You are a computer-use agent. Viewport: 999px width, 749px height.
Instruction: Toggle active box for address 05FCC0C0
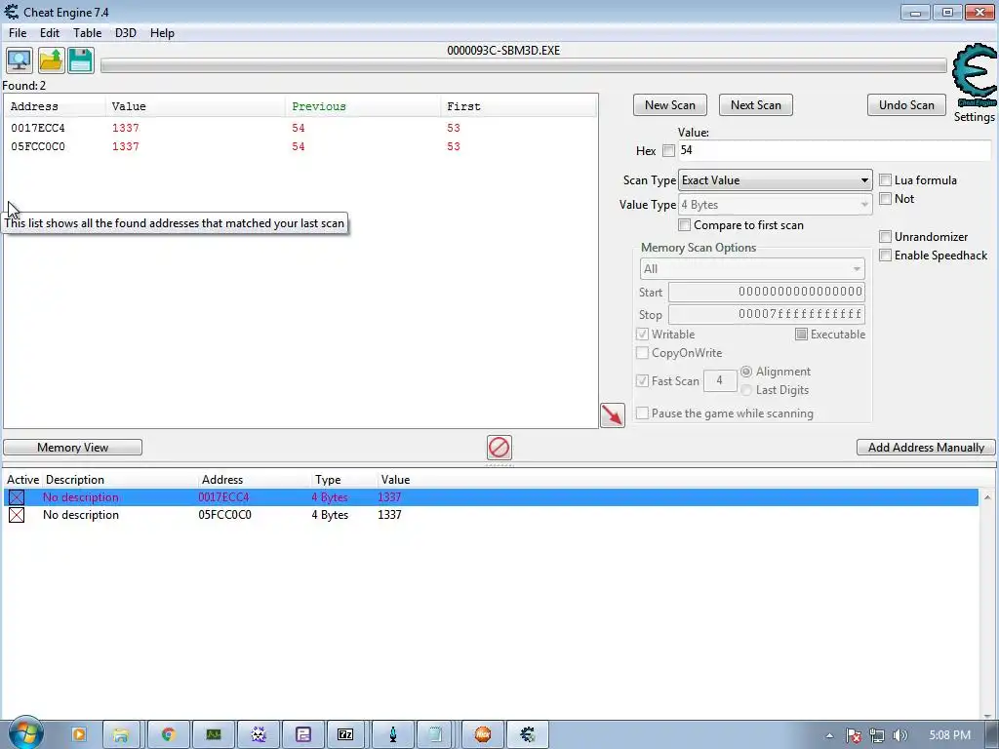(x=17, y=515)
